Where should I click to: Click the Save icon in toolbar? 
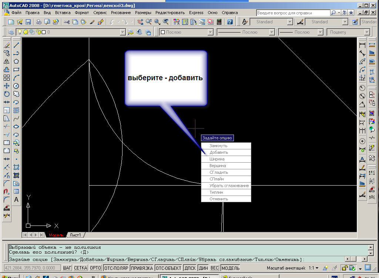pos(28,22)
